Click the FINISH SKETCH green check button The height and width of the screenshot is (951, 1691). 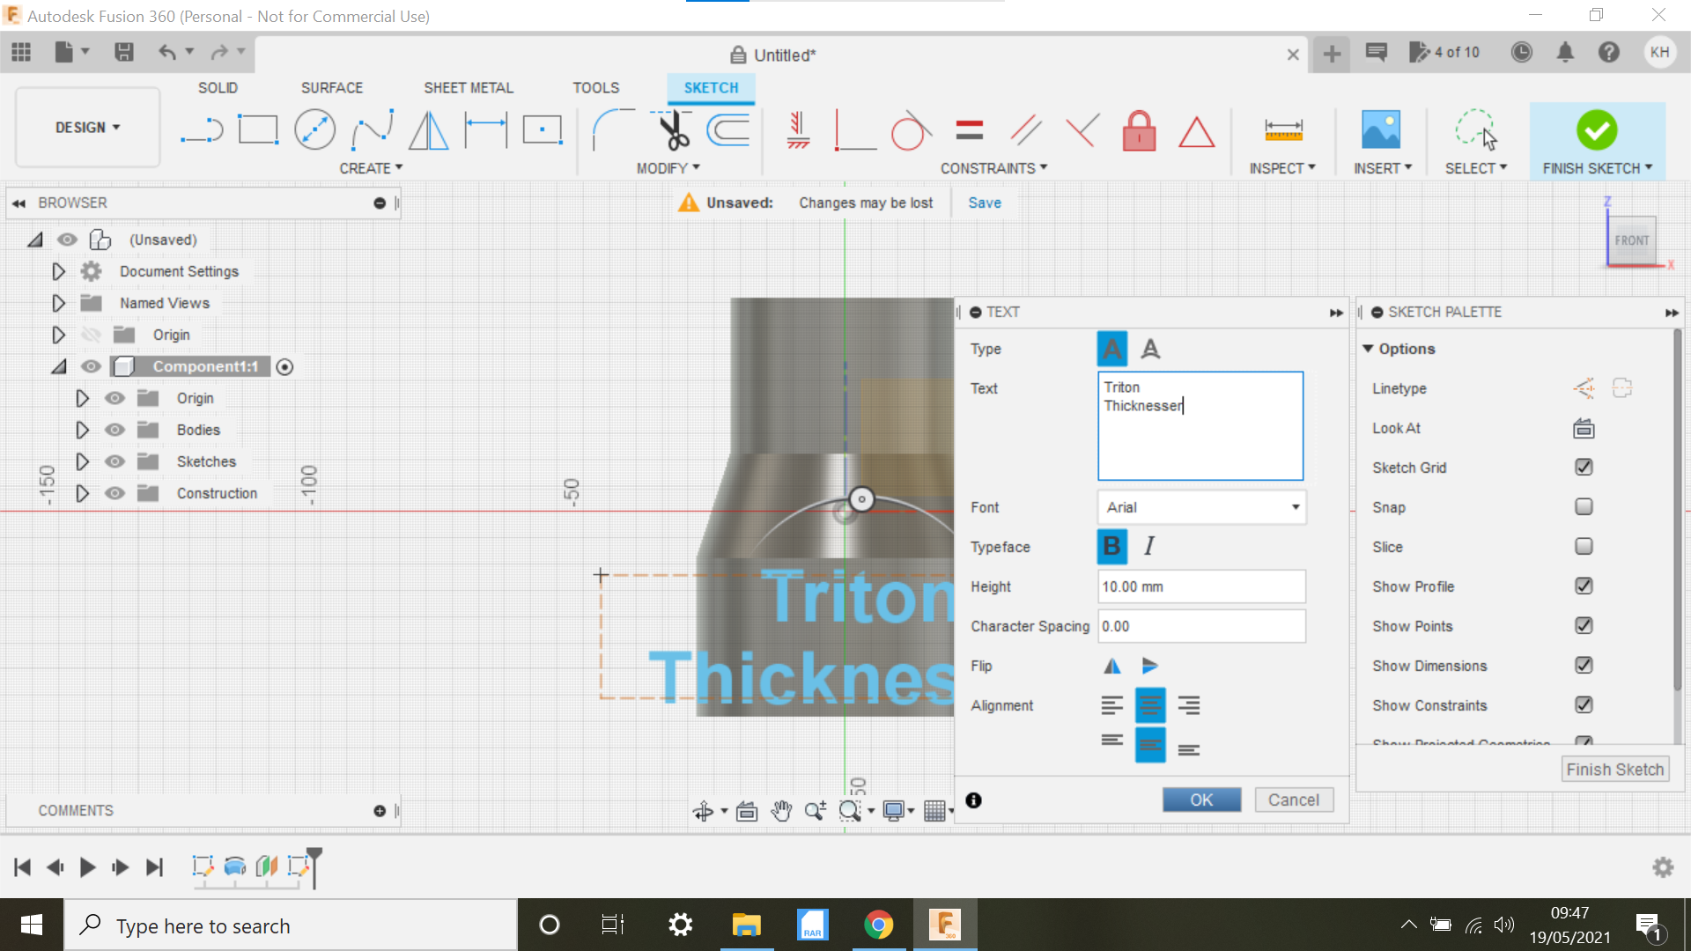1597,130
